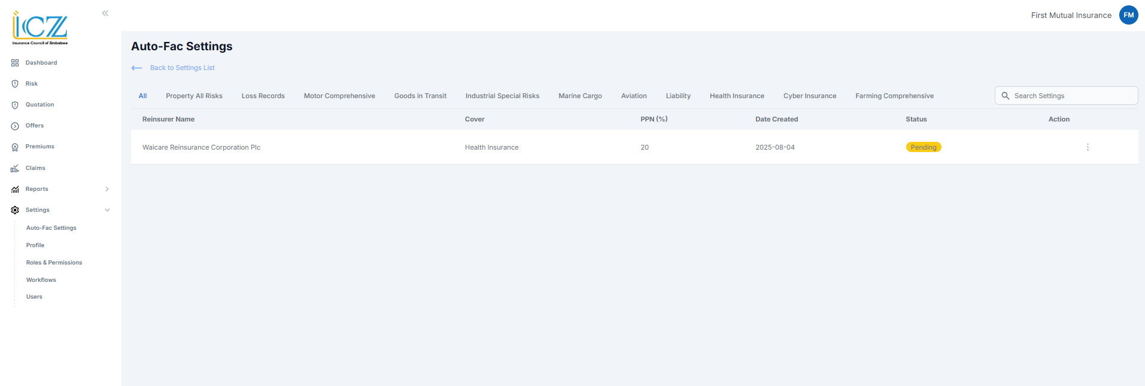Open the three-dot action menu for Waicare
Viewport: 1145px width, 386px height.
pyautogui.click(x=1088, y=147)
